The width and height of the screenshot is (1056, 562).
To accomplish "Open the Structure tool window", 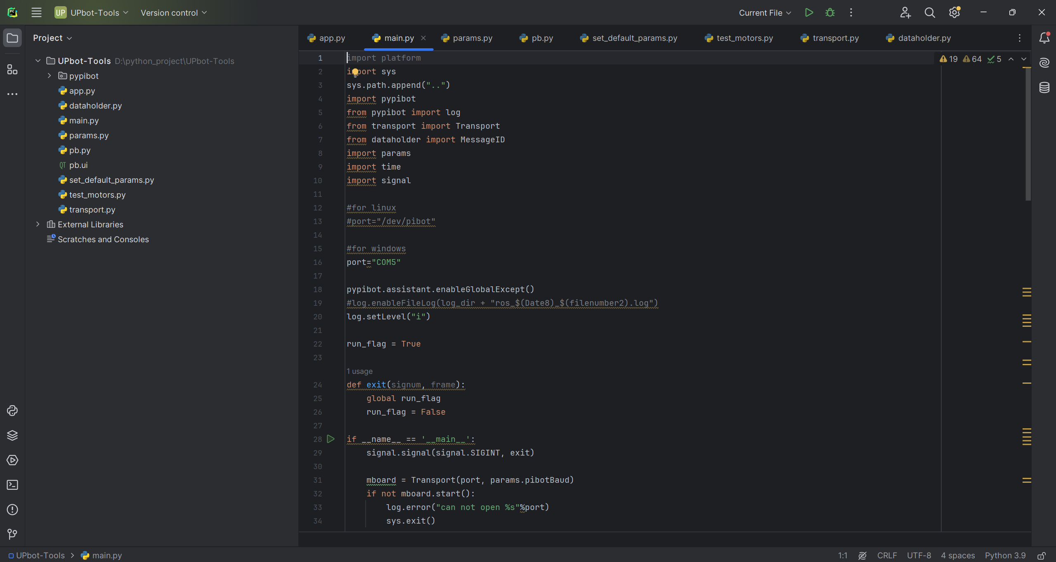I will [12, 69].
